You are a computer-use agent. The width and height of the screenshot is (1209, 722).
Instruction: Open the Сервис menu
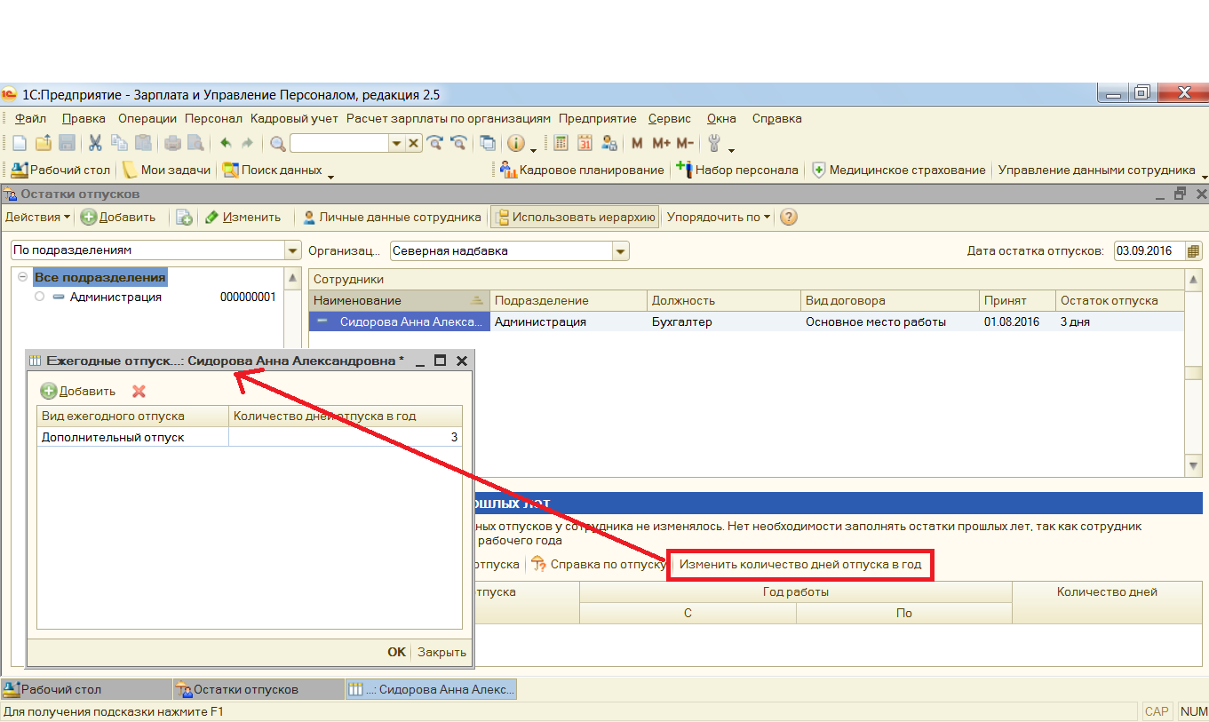tap(670, 118)
